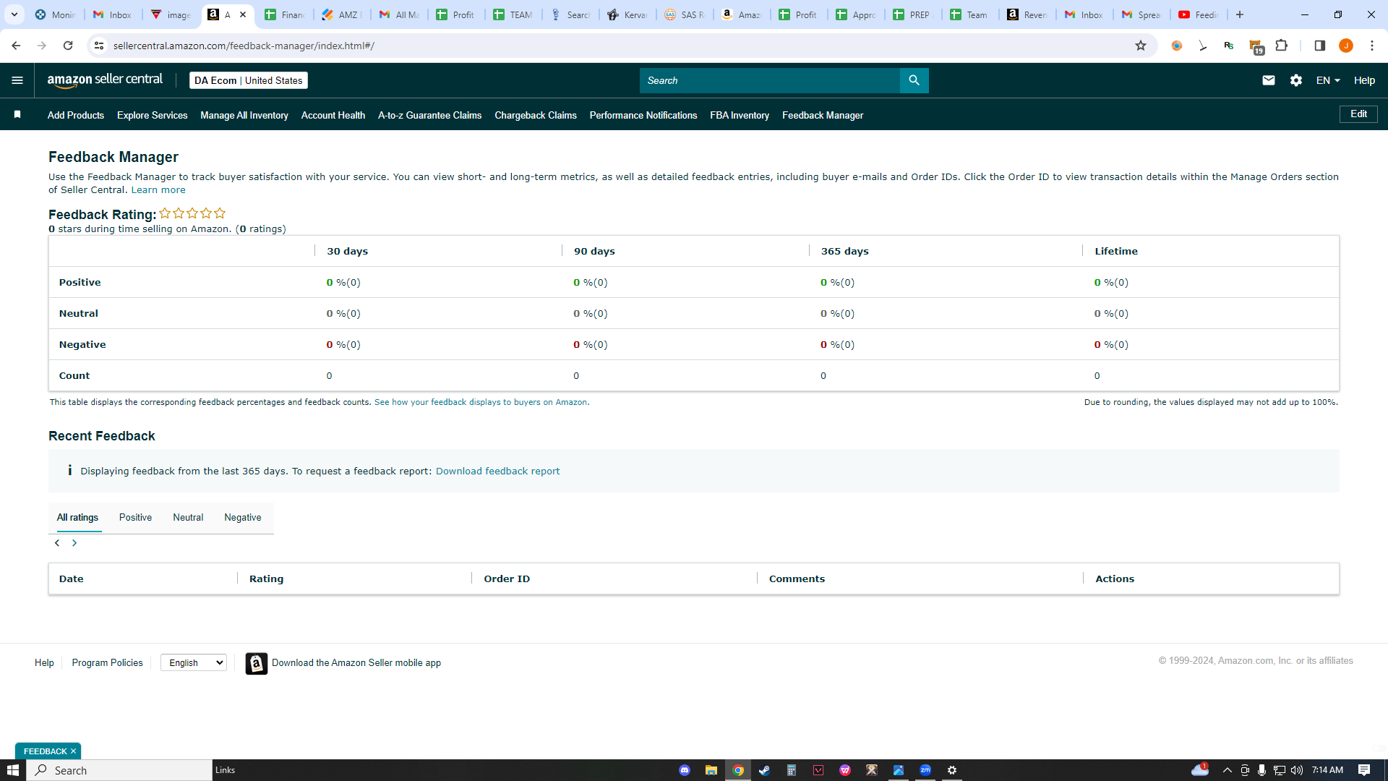Click Program Policies in footer

point(107,663)
